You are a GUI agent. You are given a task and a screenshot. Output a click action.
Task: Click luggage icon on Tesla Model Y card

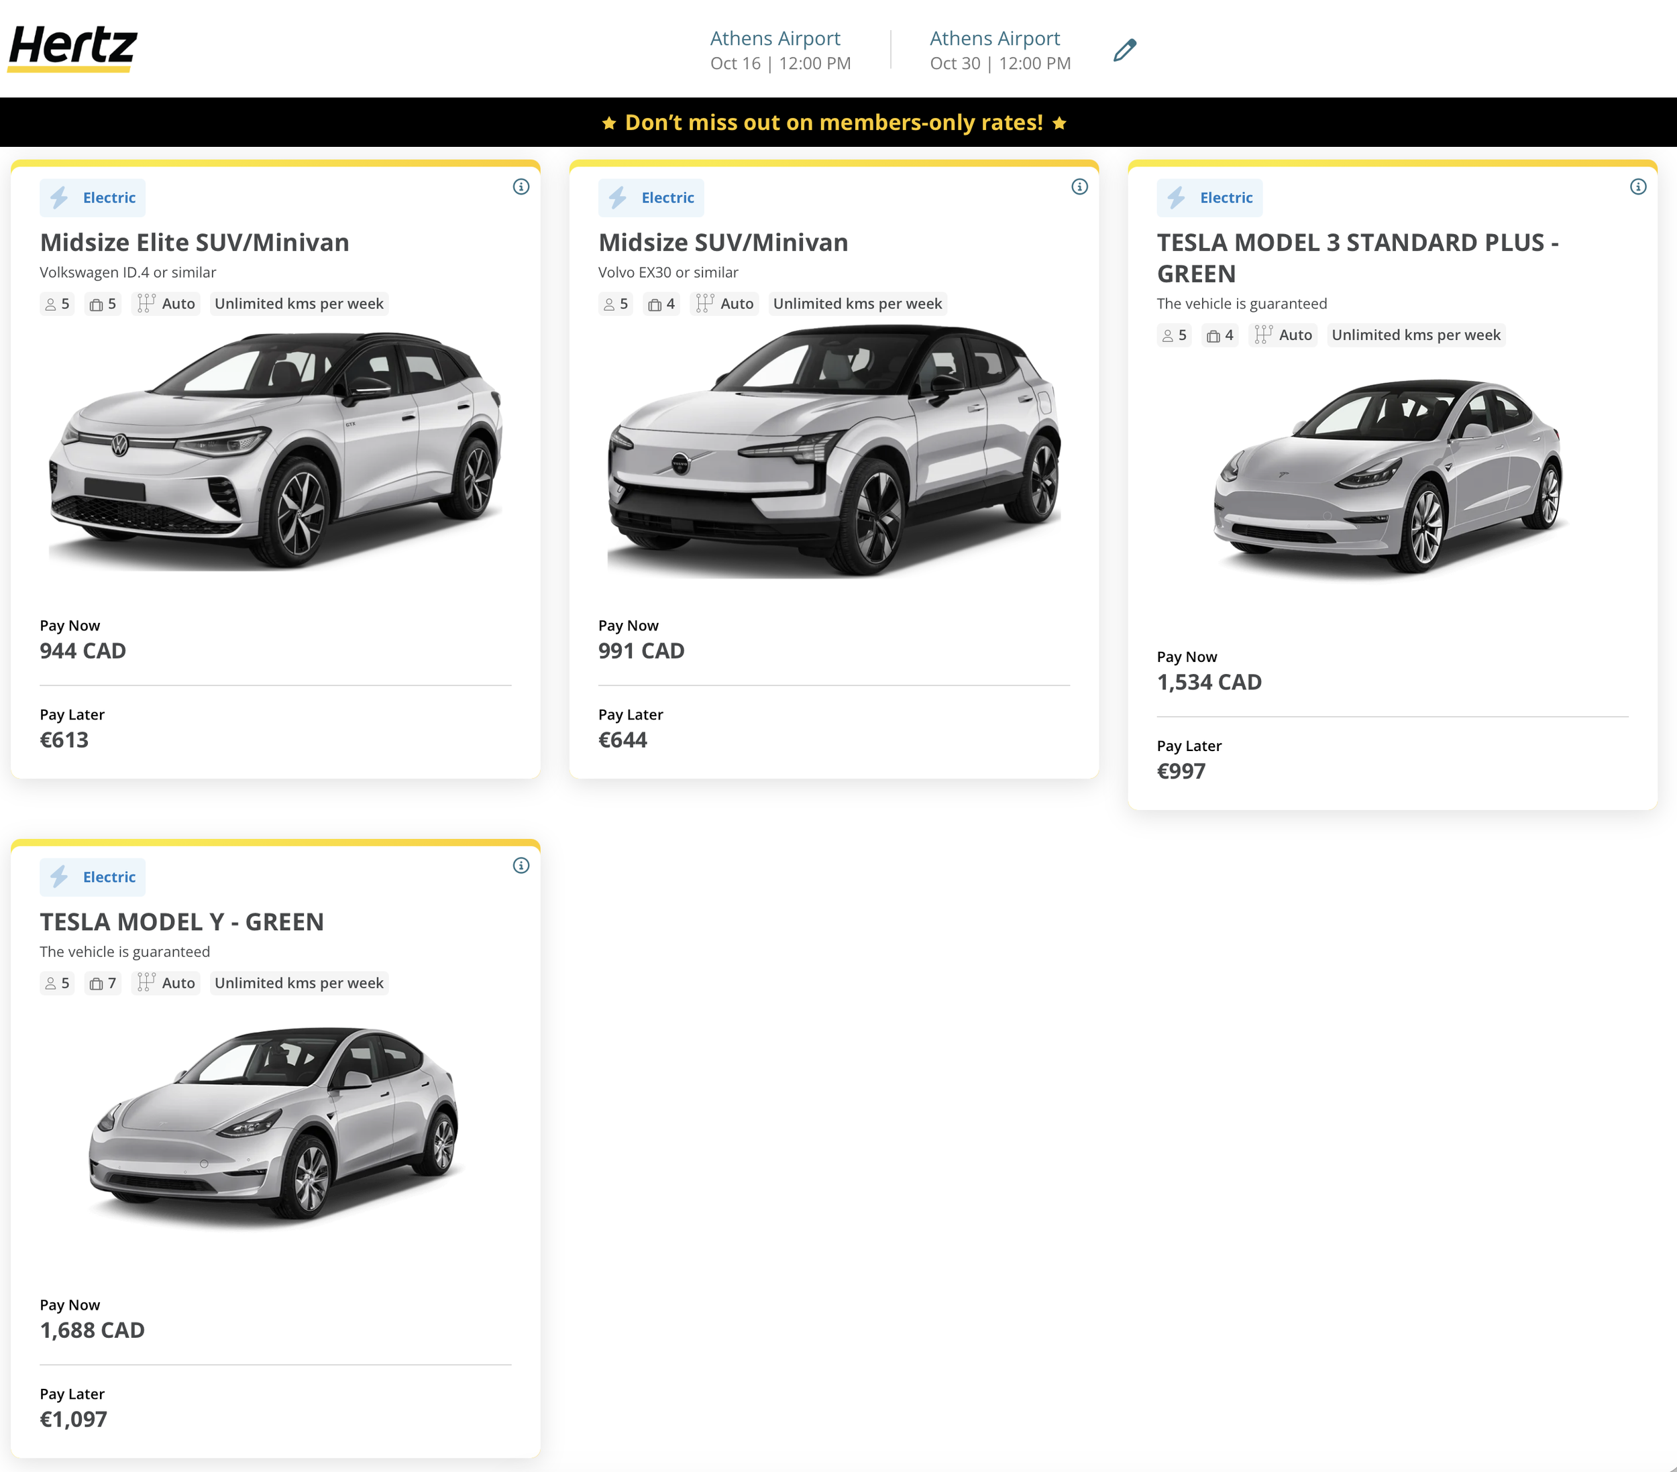96,983
